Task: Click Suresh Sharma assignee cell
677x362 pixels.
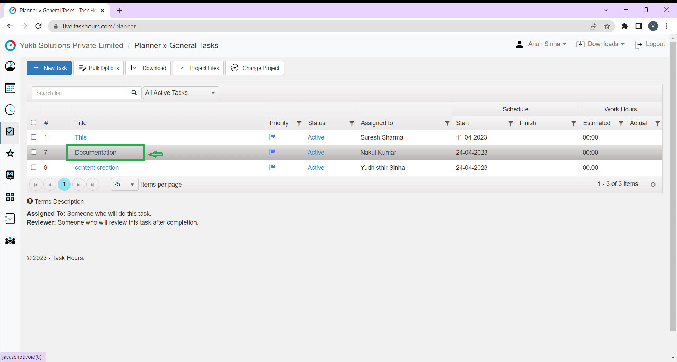Action: click(x=382, y=137)
